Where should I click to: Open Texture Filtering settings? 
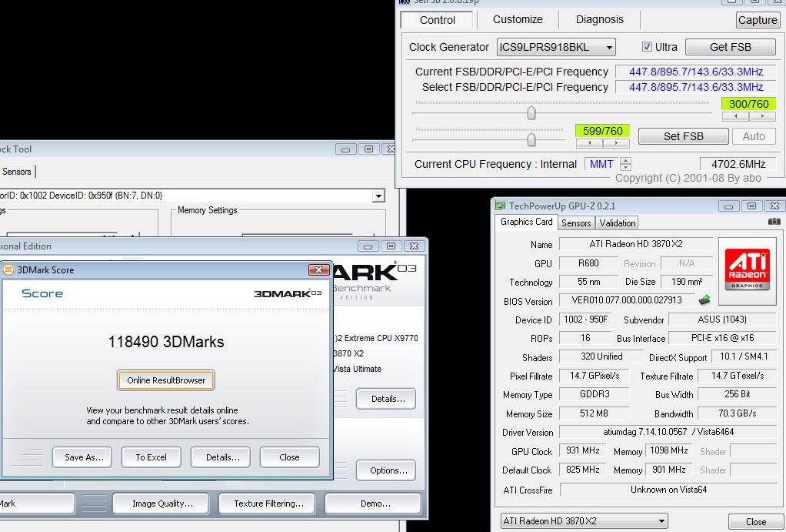pyautogui.click(x=267, y=504)
